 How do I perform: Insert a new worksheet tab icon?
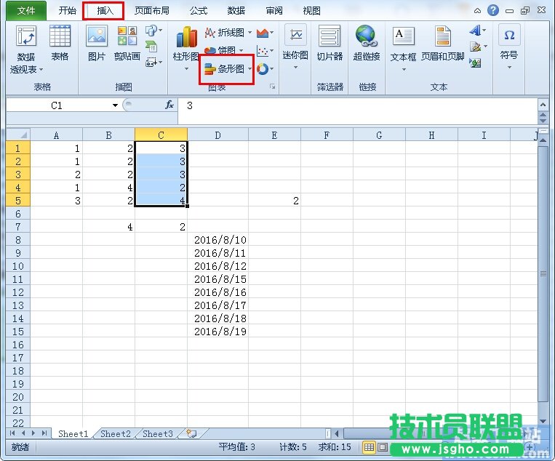click(x=192, y=434)
